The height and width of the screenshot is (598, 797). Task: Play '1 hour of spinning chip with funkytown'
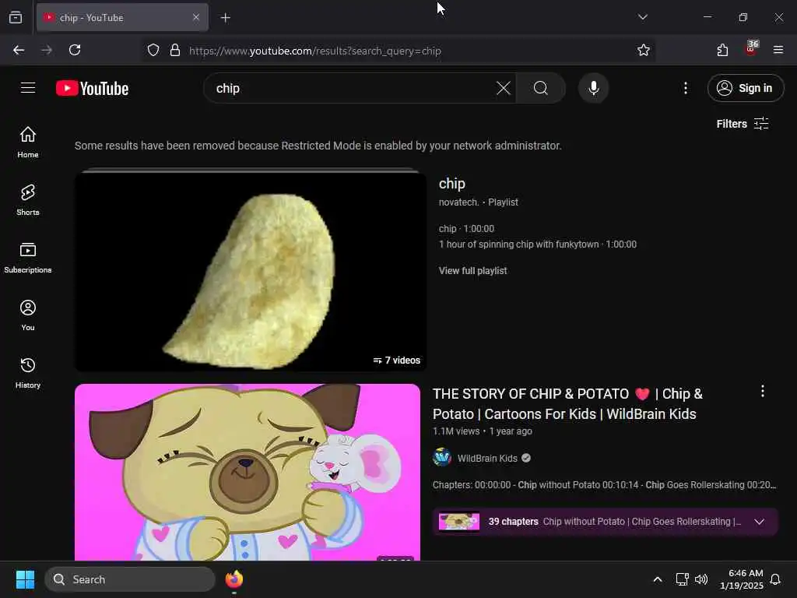[537, 244]
